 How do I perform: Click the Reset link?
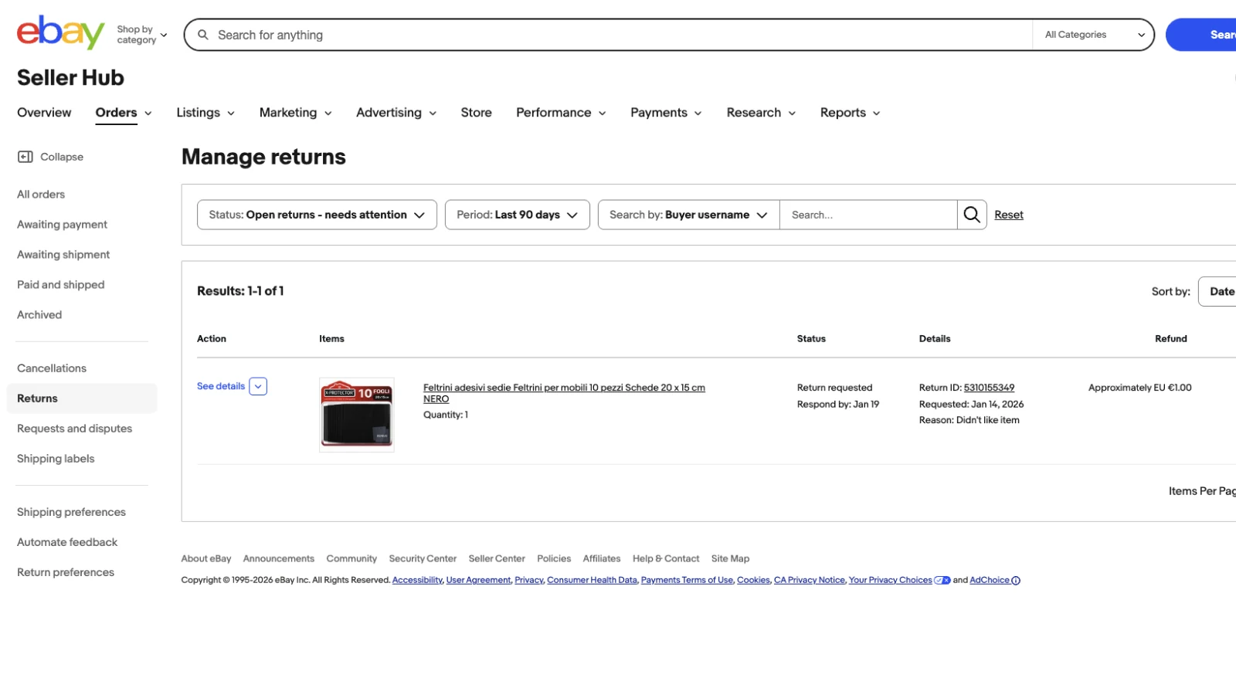pos(1008,215)
